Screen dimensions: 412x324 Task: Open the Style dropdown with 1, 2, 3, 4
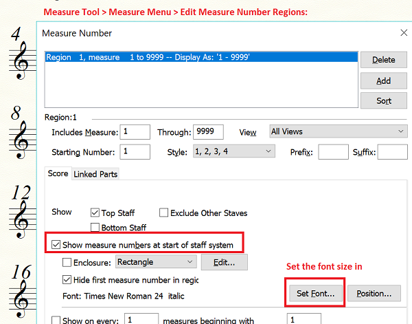click(x=233, y=151)
